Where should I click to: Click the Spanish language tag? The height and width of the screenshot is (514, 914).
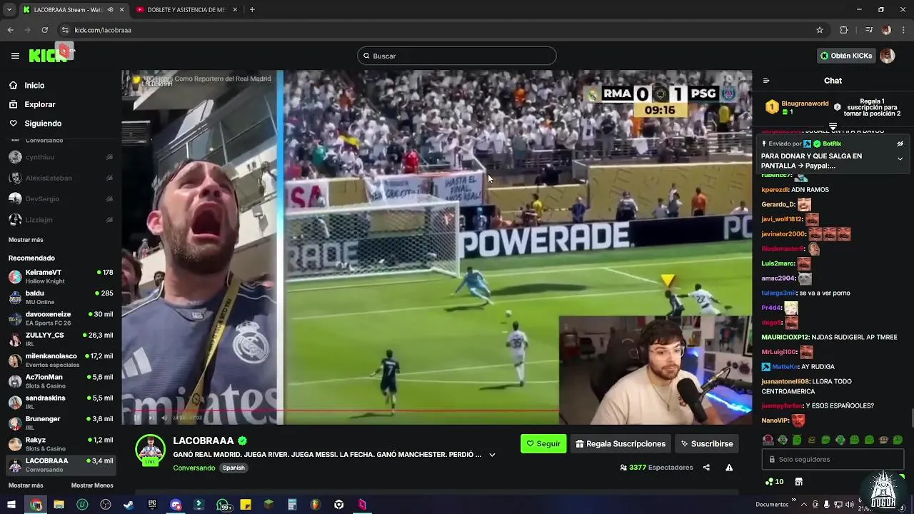coord(233,468)
